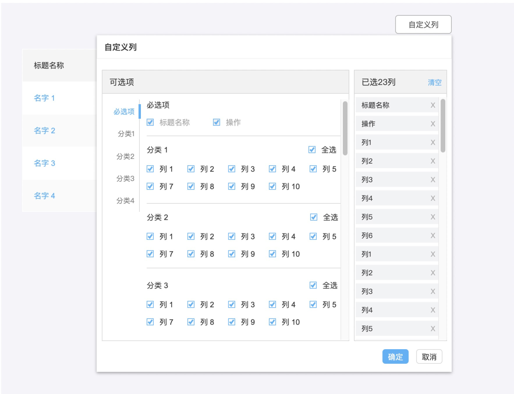Remove 标题名称 from the selected list

tap(432, 105)
